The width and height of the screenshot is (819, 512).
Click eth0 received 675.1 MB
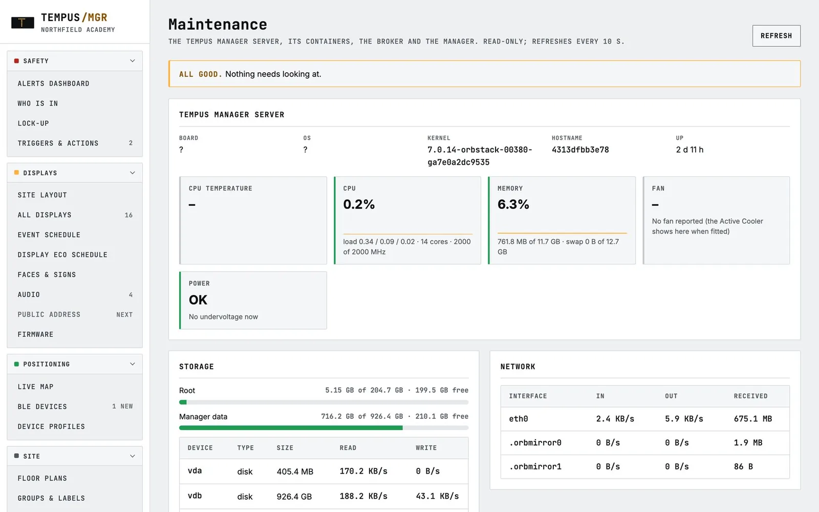(753, 419)
